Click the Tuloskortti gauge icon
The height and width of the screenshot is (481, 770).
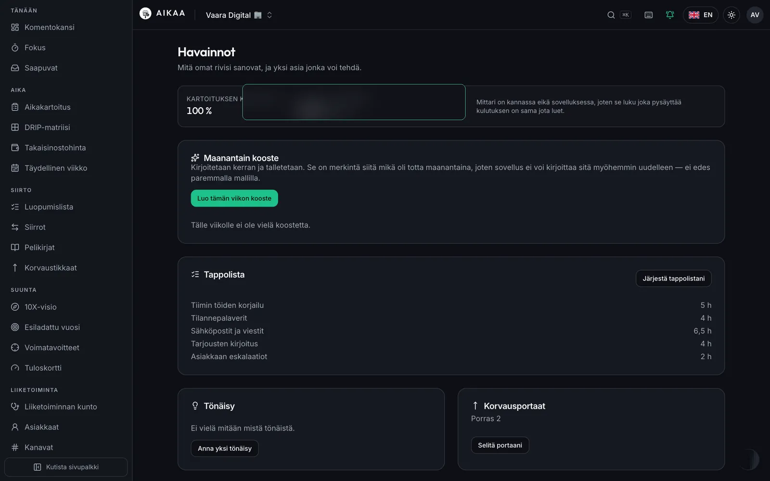pyautogui.click(x=15, y=367)
